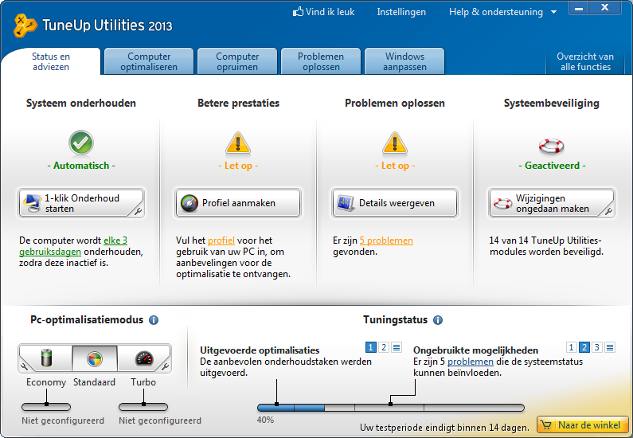This screenshot has height=438, width=633.
Task: Click wrench icon on 1-klik Onderhoud button
Action: click(138, 211)
